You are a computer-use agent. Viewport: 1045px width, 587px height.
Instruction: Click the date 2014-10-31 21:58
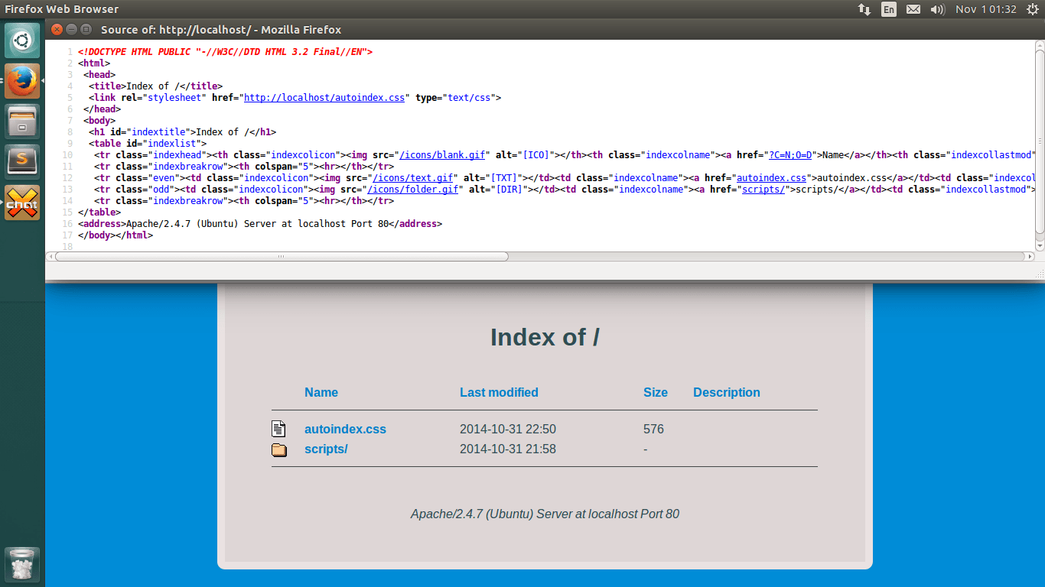[x=508, y=449]
